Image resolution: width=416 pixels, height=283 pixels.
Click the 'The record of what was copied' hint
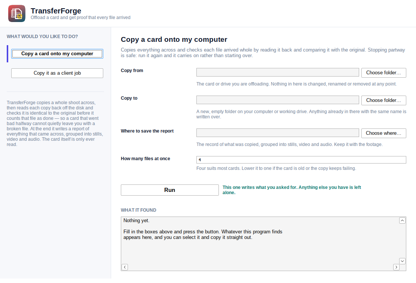click(290, 144)
